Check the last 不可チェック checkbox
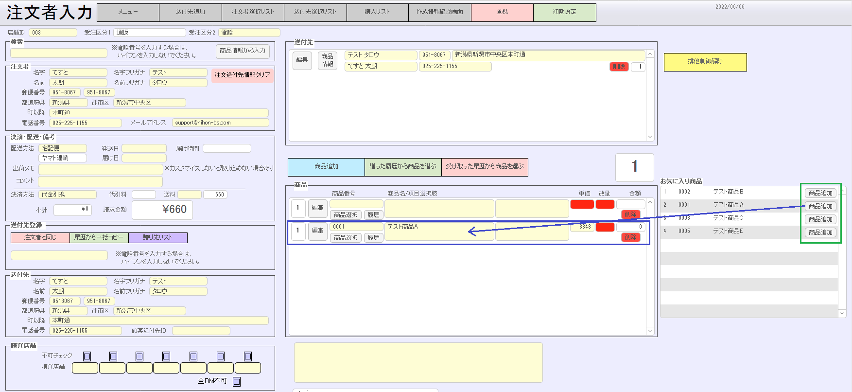This screenshot has height=392, width=852. coord(248,356)
